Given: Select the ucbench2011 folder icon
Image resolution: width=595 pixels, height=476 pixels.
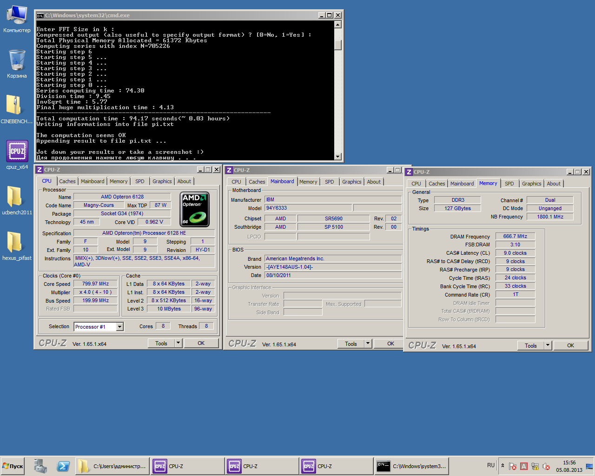Looking at the screenshot, I should (x=17, y=200).
